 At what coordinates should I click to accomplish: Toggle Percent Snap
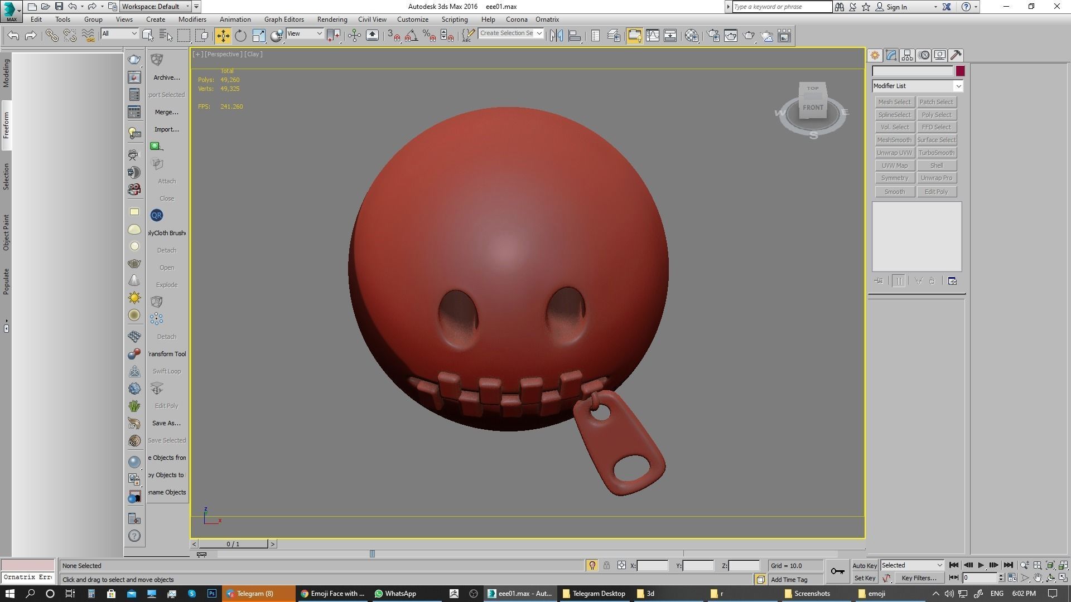[429, 36]
